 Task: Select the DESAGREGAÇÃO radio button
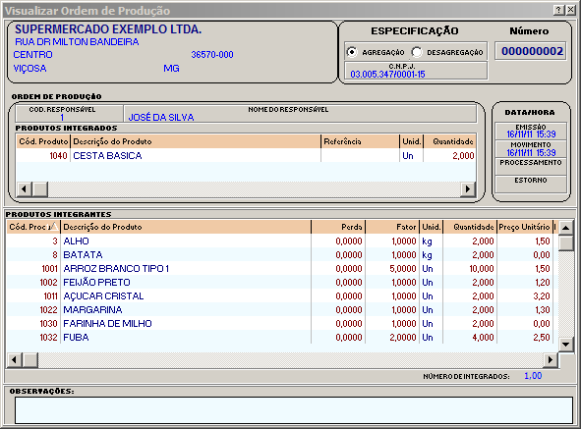click(417, 52)
